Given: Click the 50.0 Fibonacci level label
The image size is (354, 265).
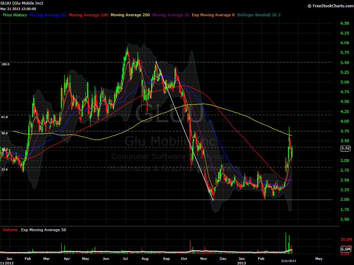Looking at the screenshot, I should pyautogui.click(x=4, y=133).
